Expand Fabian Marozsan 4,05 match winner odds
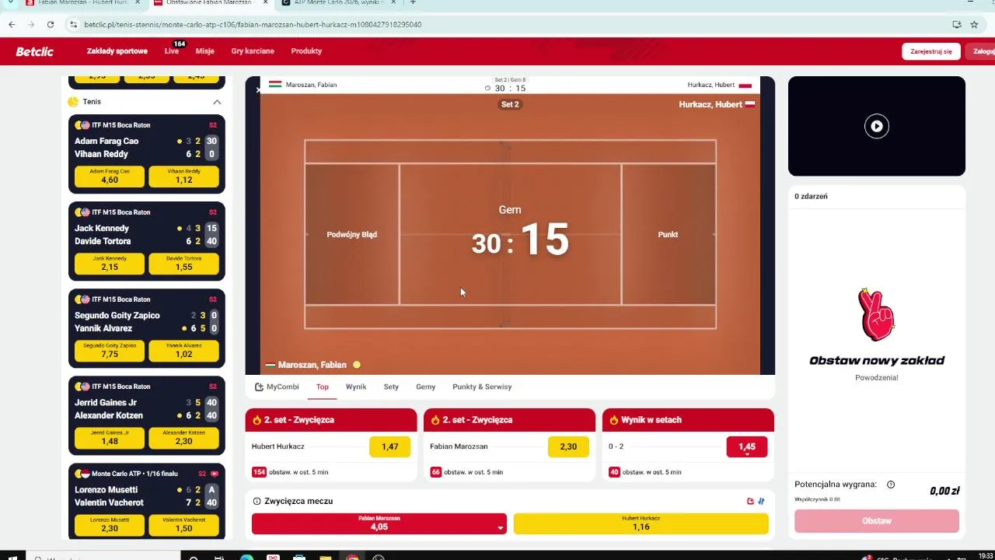The width and height of the screenshot is (995, 560). click(x=379, y=523)
